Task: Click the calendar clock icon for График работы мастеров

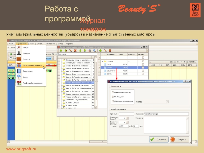Action: 19,83
